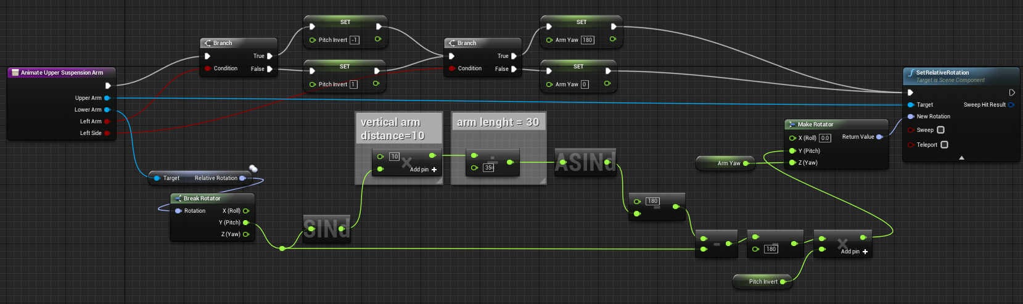
Task: Click the Target pin on the Relative Rotation getter
Action: (x=157, y=178)
